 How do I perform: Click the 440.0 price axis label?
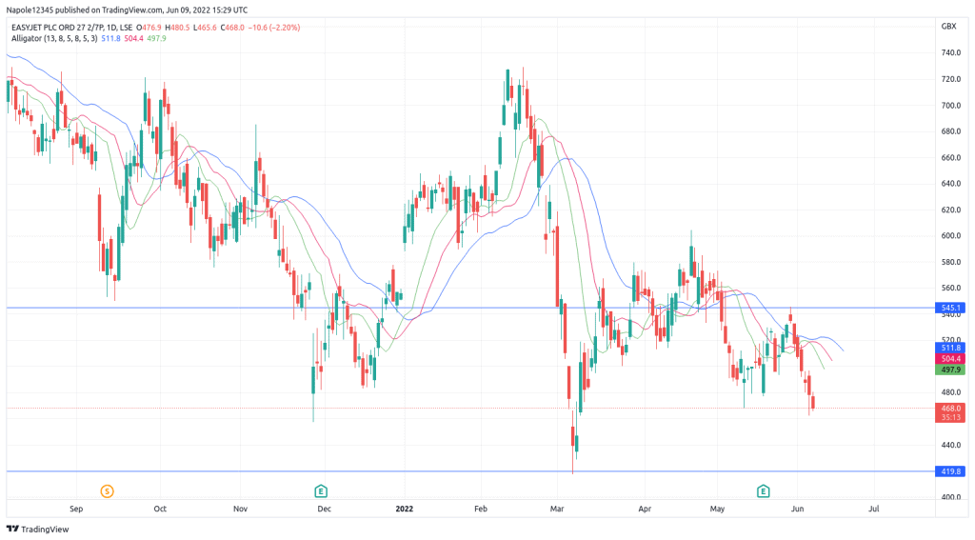coord(951,445)
